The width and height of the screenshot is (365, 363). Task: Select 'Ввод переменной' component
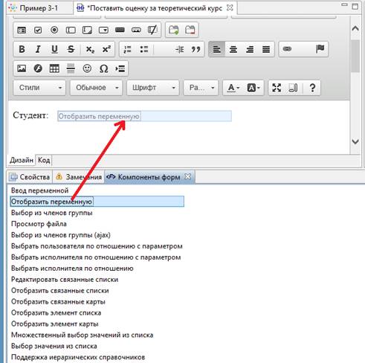pyautogui.click(x=40, y=190)
